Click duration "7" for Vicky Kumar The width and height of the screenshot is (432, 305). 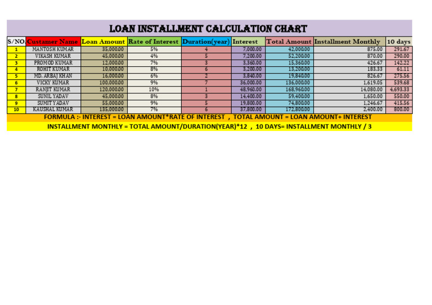[206, 83]
